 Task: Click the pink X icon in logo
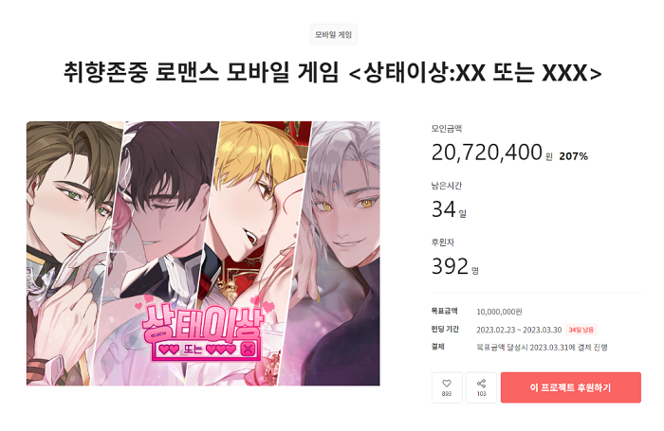click(x=249, y=349)
